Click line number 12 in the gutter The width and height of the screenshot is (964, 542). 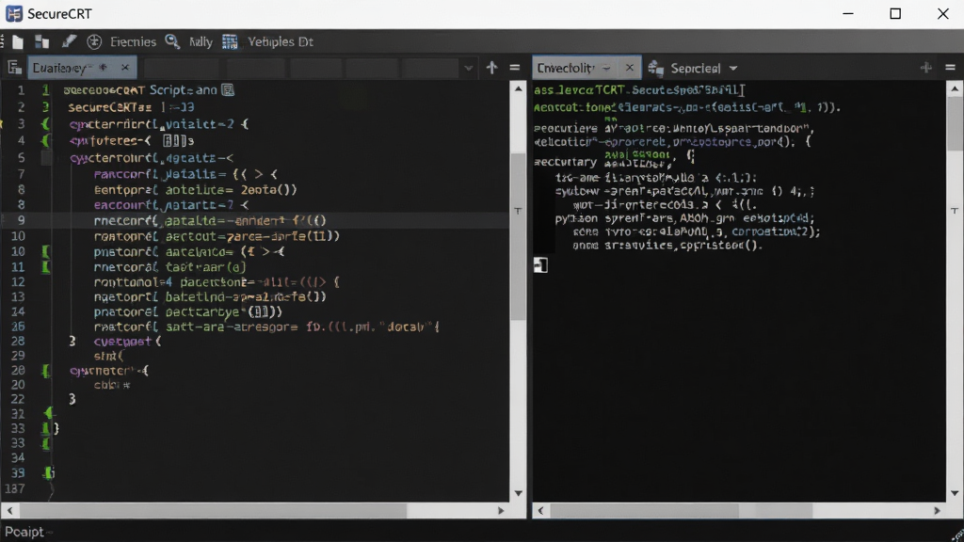pos(18,282)
